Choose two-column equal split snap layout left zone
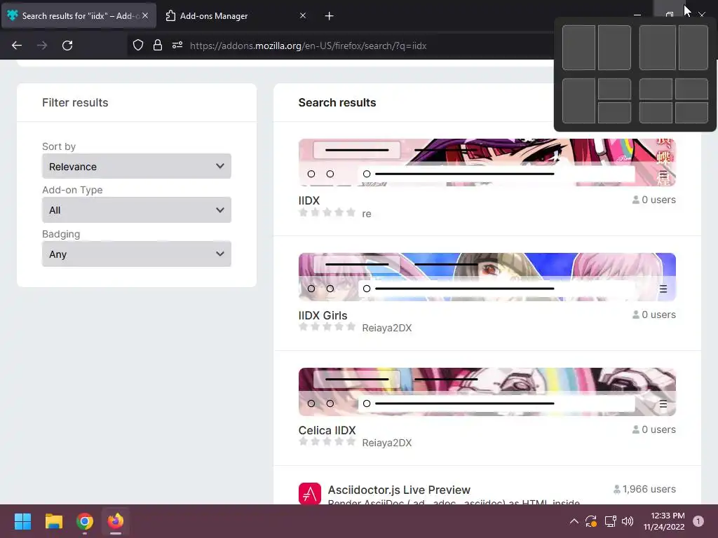This screenshot has height=538, width=718. [578, 48]
